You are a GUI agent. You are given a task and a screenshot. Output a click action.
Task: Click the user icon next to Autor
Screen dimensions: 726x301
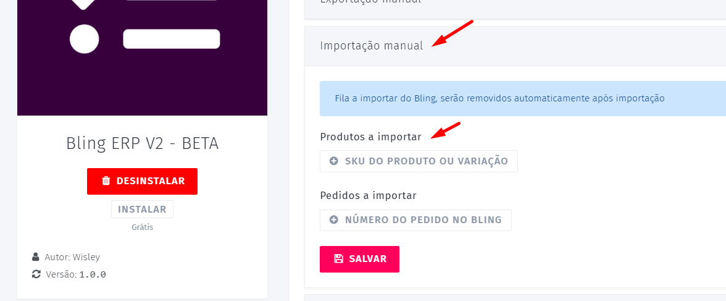tap(36, 256)
